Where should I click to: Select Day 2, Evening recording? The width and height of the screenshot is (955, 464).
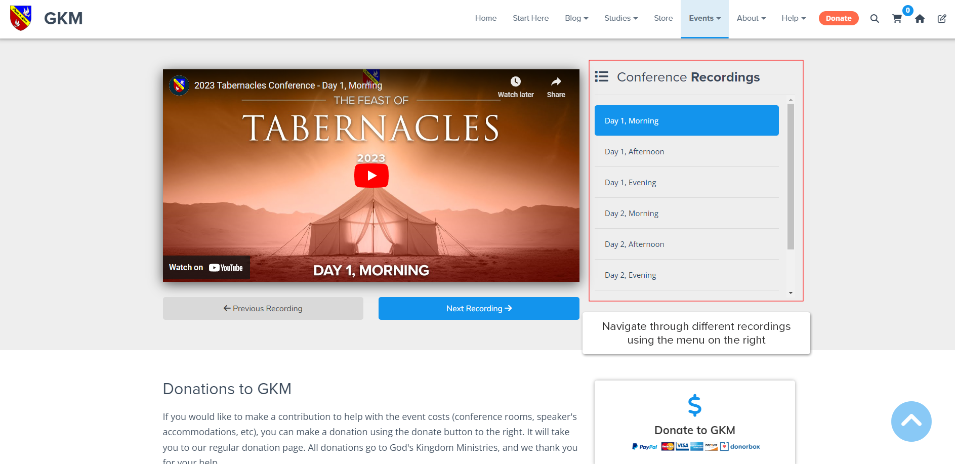(x=686, y=275)
